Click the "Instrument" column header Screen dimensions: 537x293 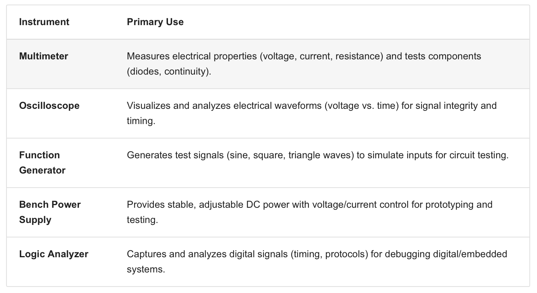coord(44,22)
